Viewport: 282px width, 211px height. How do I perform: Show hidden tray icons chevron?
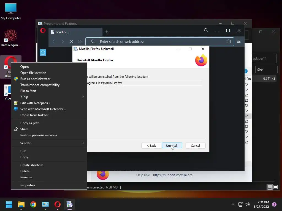pyautogui.click(x=233, y=204)
